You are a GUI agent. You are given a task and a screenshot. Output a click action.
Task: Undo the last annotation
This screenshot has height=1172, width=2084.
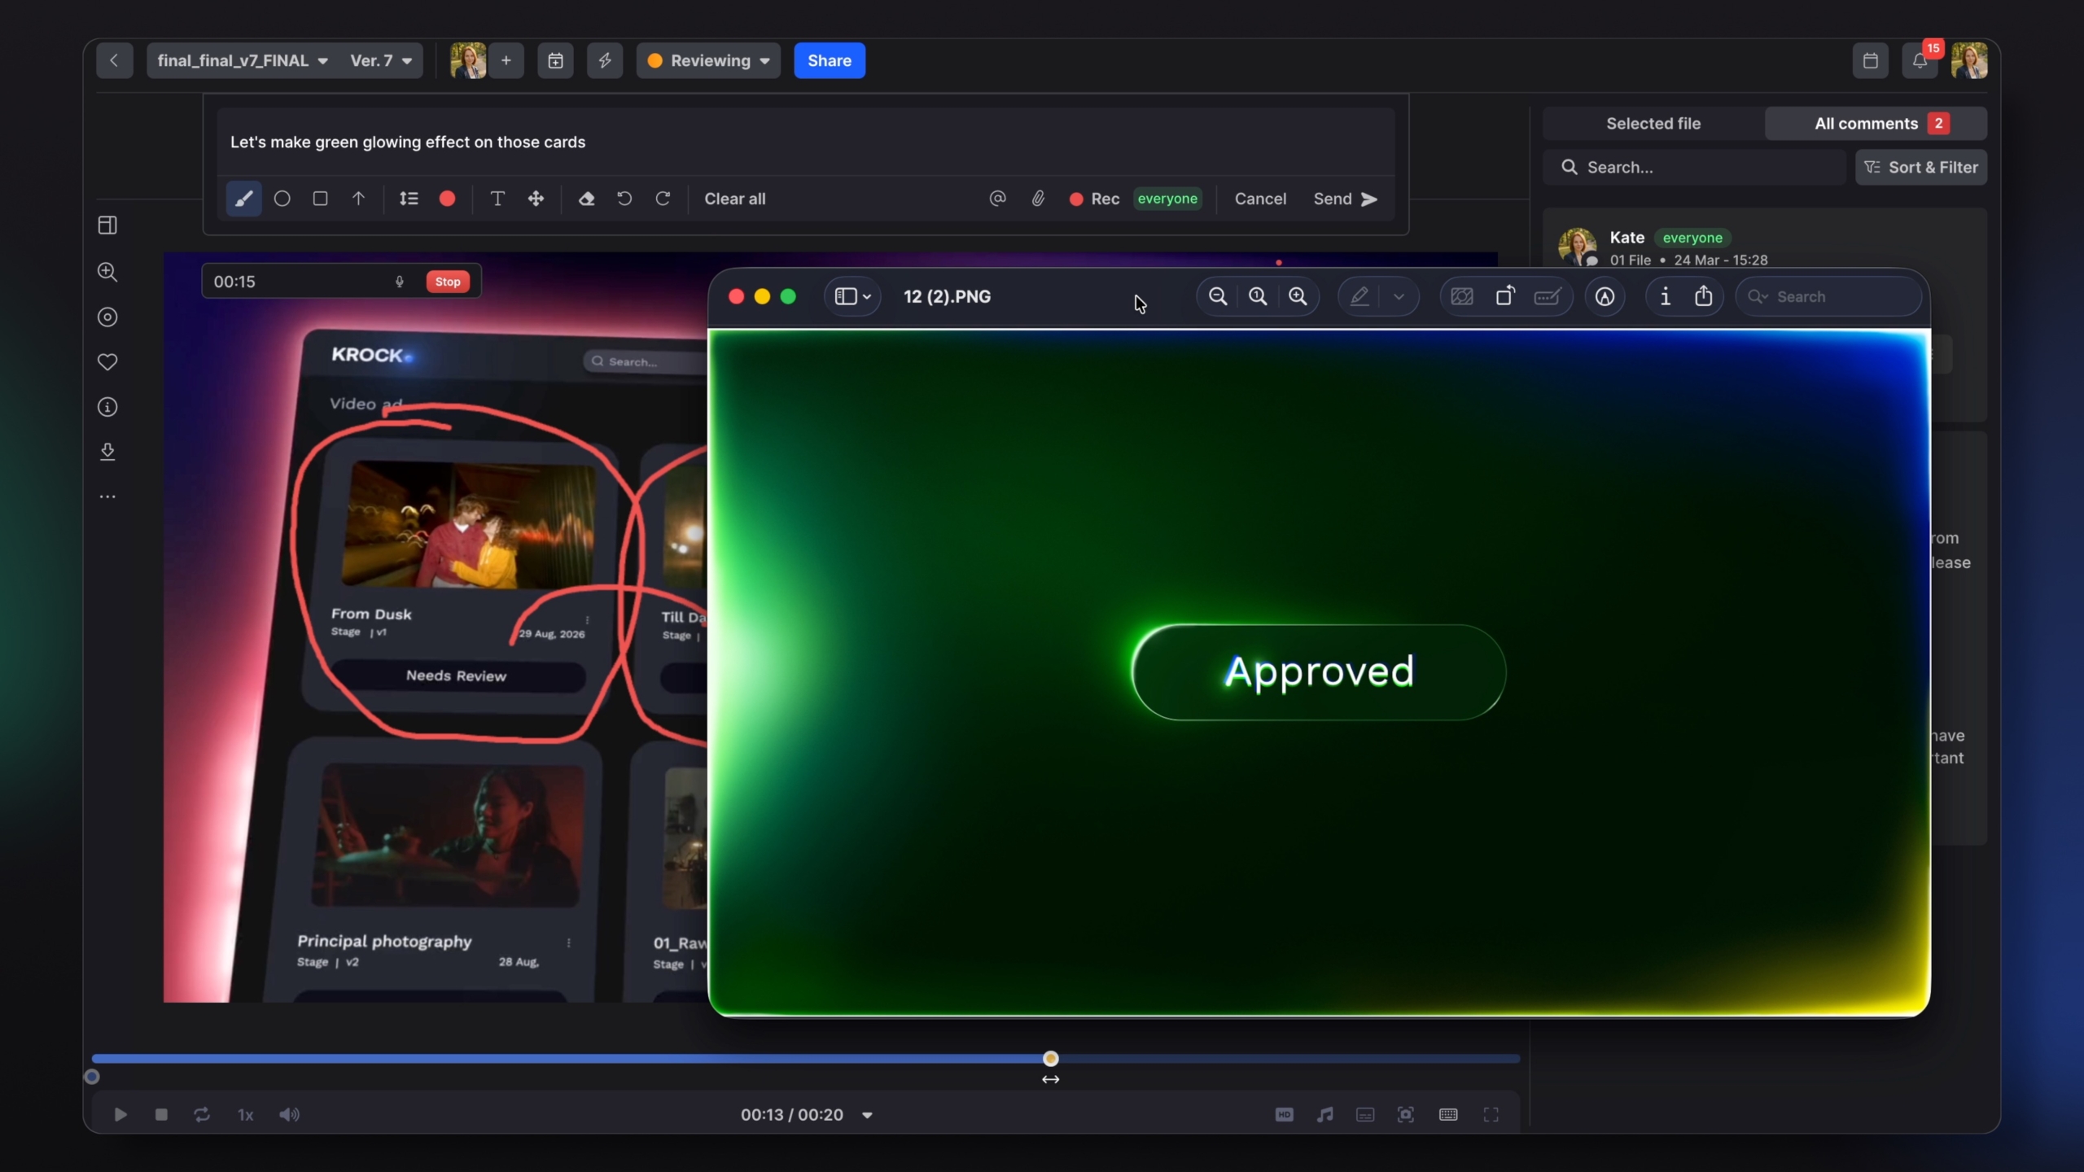point(624,199)
